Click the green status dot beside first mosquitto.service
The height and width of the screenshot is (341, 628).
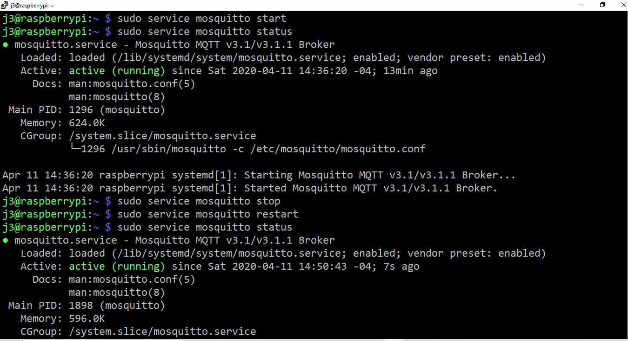click(5, 44)
